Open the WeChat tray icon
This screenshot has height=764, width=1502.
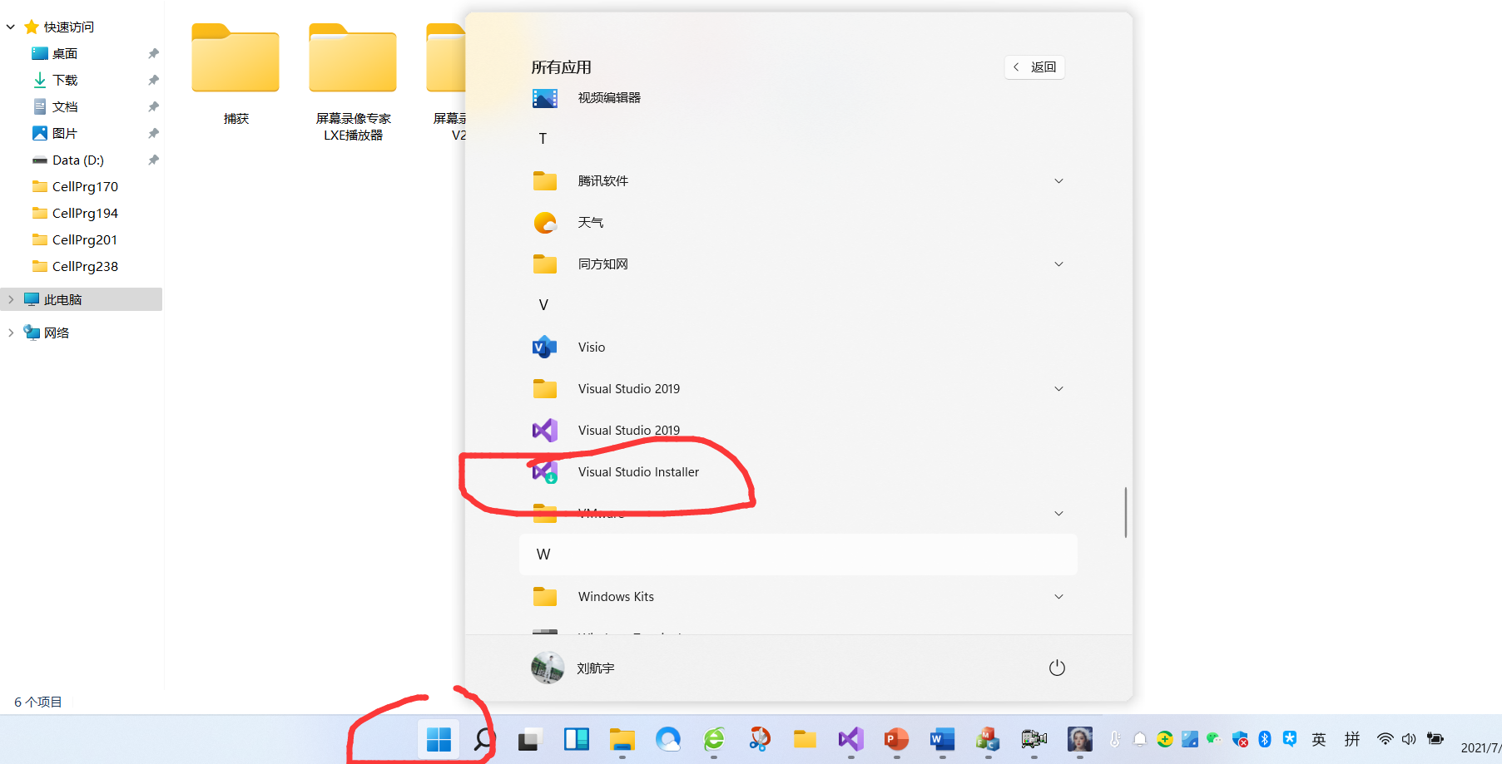[1214, 739]
